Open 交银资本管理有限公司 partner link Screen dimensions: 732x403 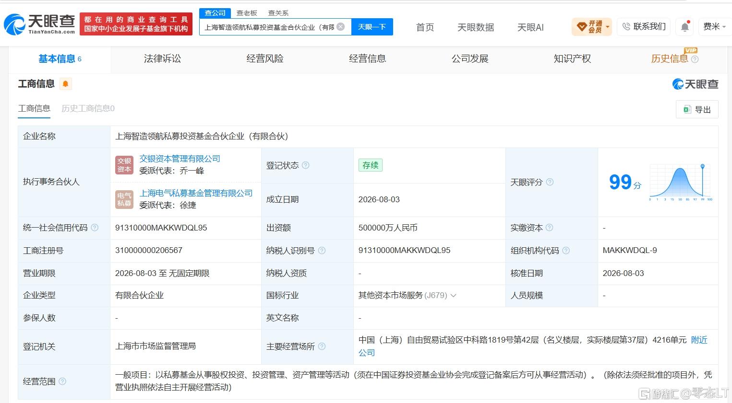[180, 159]
